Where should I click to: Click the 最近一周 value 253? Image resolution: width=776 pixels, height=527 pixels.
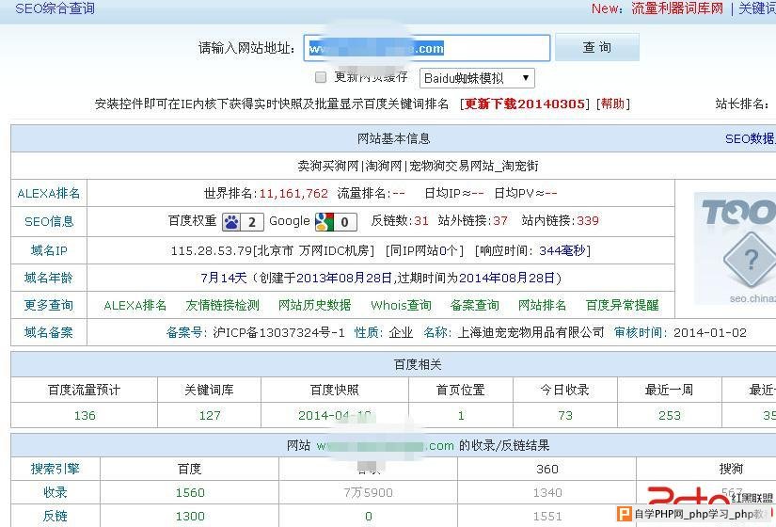670,416
